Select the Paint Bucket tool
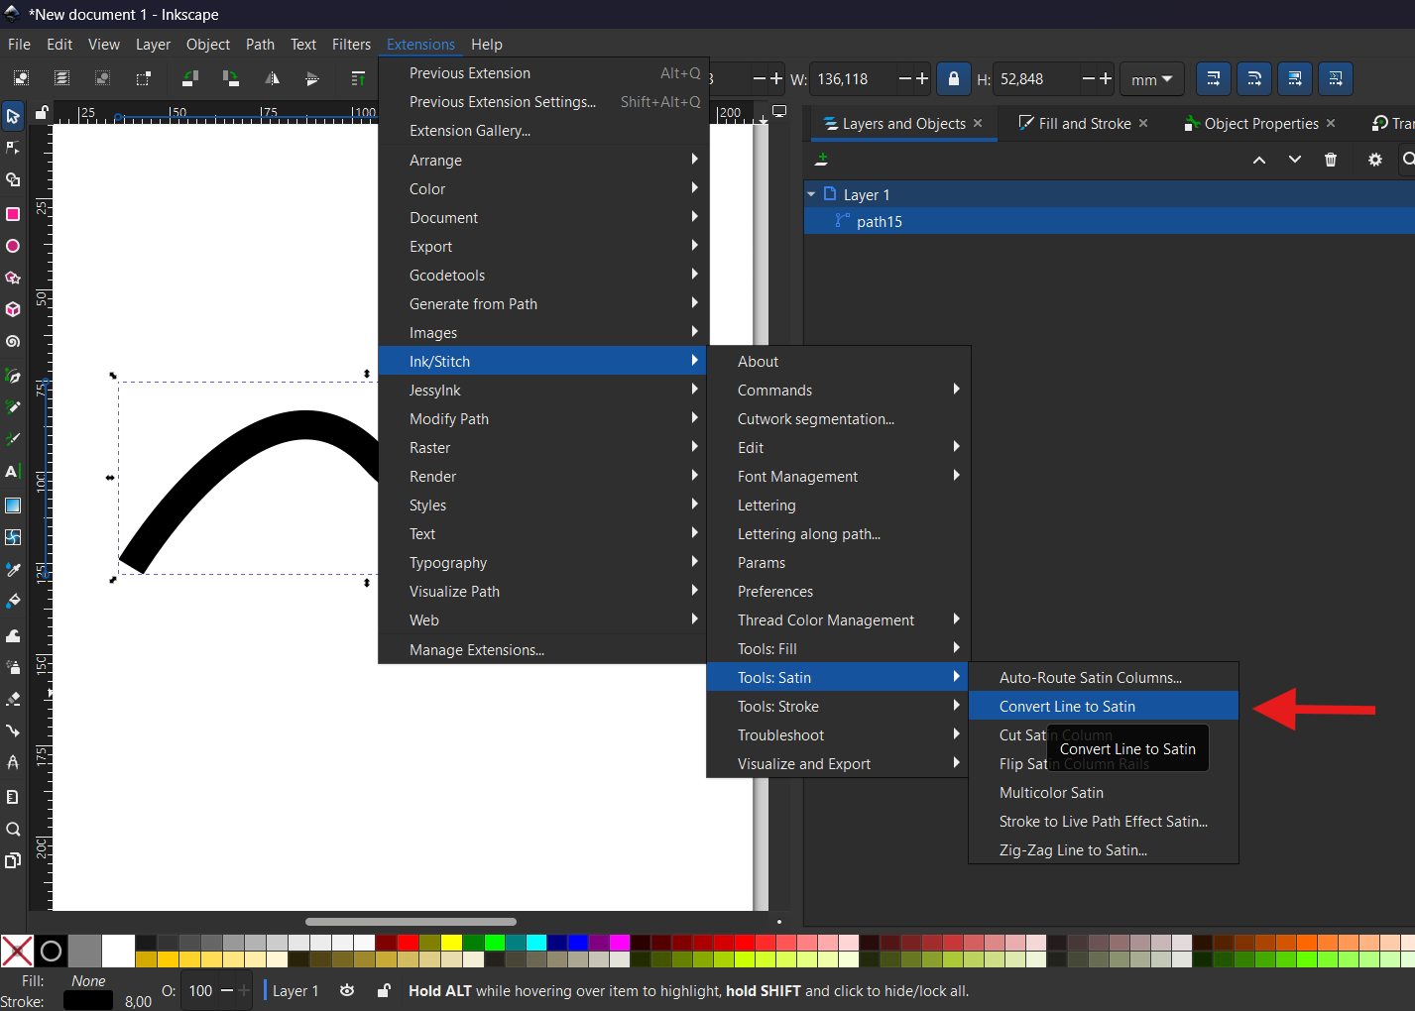This screenshot has height=1011, width=1415. pos(13,602)
